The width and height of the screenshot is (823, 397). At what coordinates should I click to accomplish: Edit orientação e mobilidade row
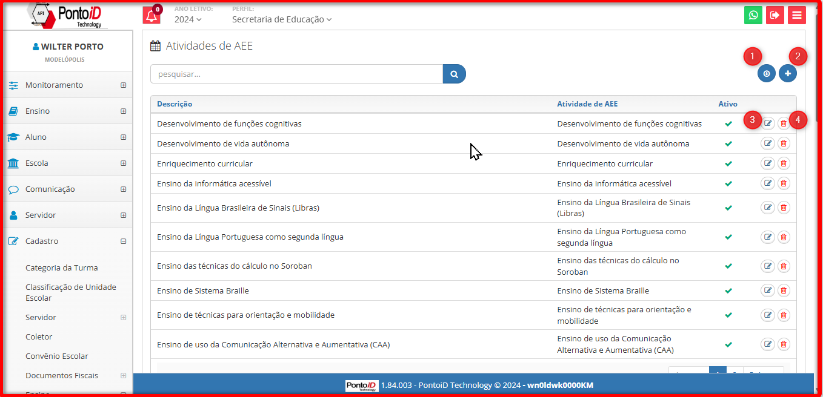click(768, 315)
